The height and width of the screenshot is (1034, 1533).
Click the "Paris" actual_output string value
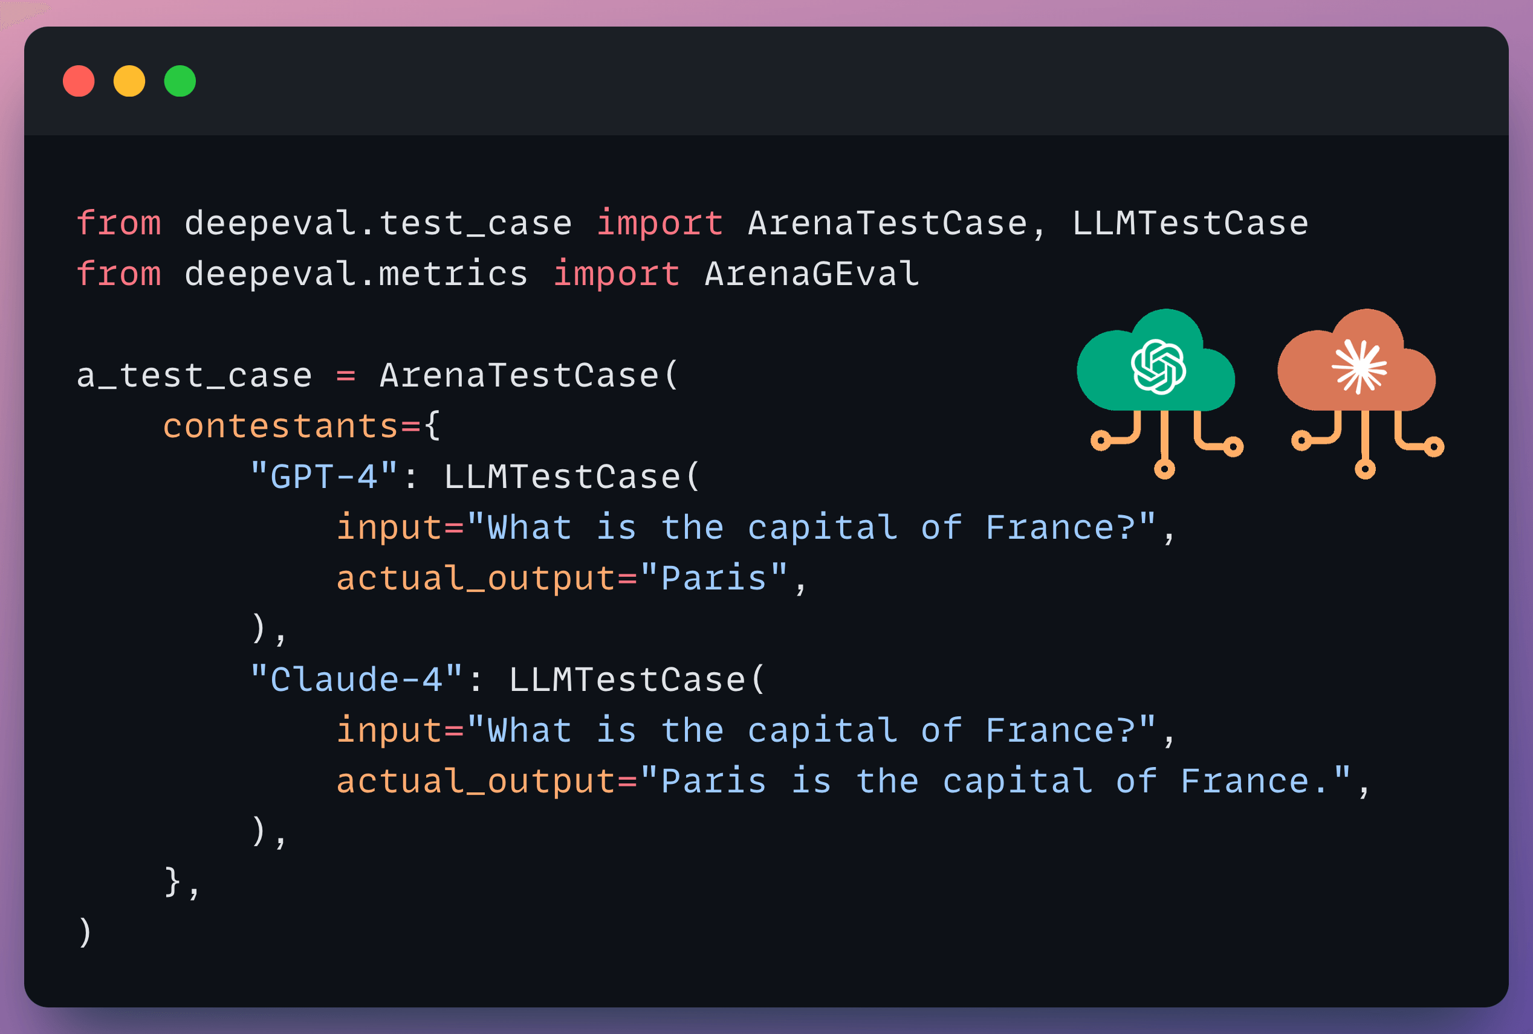(x=714, y=578)
